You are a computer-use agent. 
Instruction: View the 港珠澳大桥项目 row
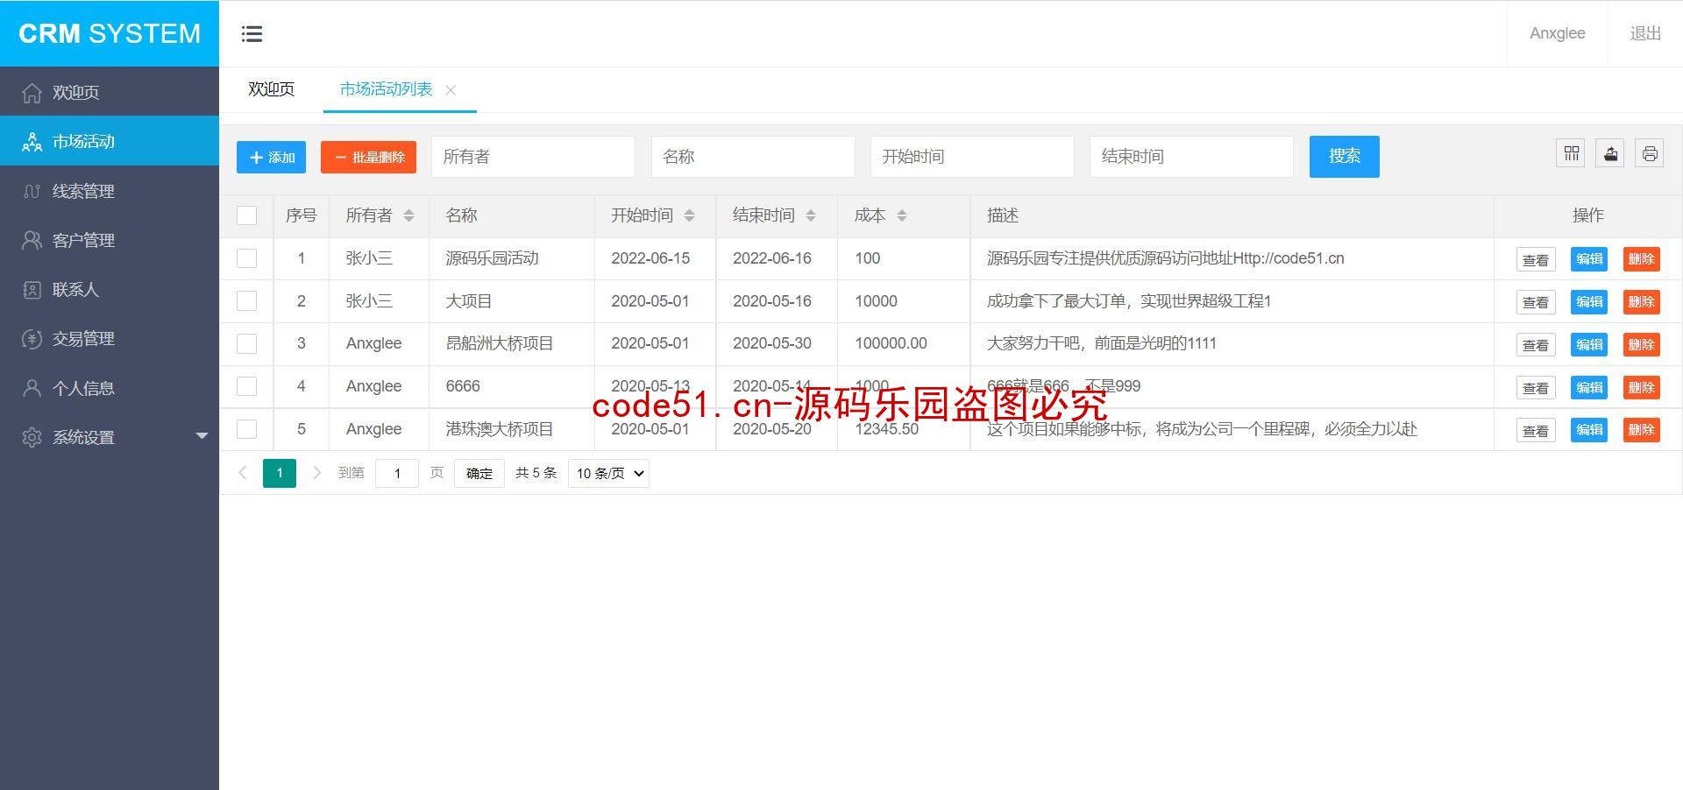coord(1535,430)
